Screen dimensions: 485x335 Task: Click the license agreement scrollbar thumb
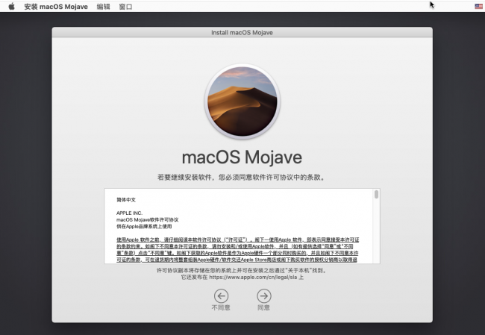pos(376,194)
